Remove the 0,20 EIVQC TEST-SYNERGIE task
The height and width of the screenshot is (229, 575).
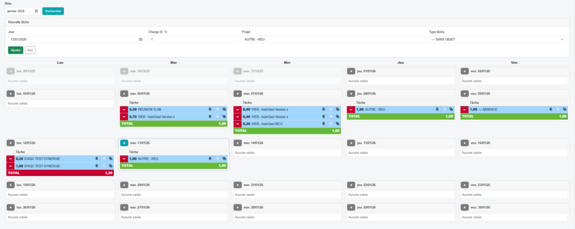click(x=10, y=159)
